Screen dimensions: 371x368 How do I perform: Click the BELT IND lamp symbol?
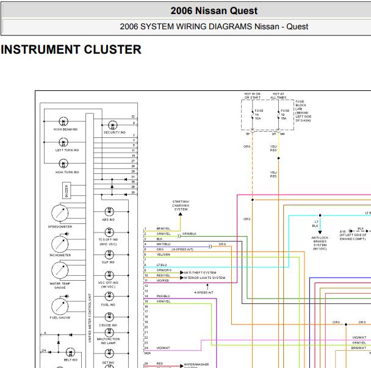pyautogui.click(x=70, y=352)
